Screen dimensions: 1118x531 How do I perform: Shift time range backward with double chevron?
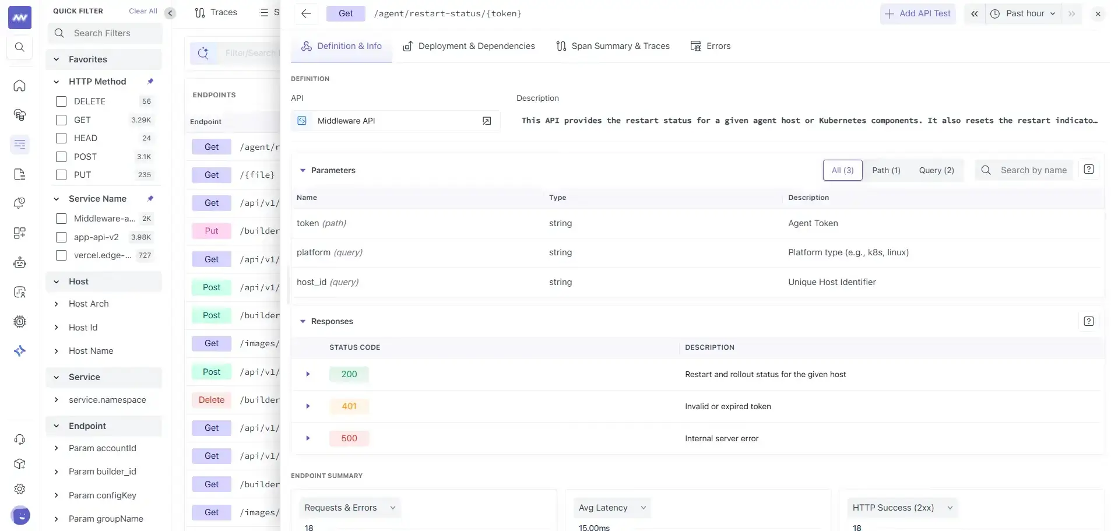(x=975, y=13)
